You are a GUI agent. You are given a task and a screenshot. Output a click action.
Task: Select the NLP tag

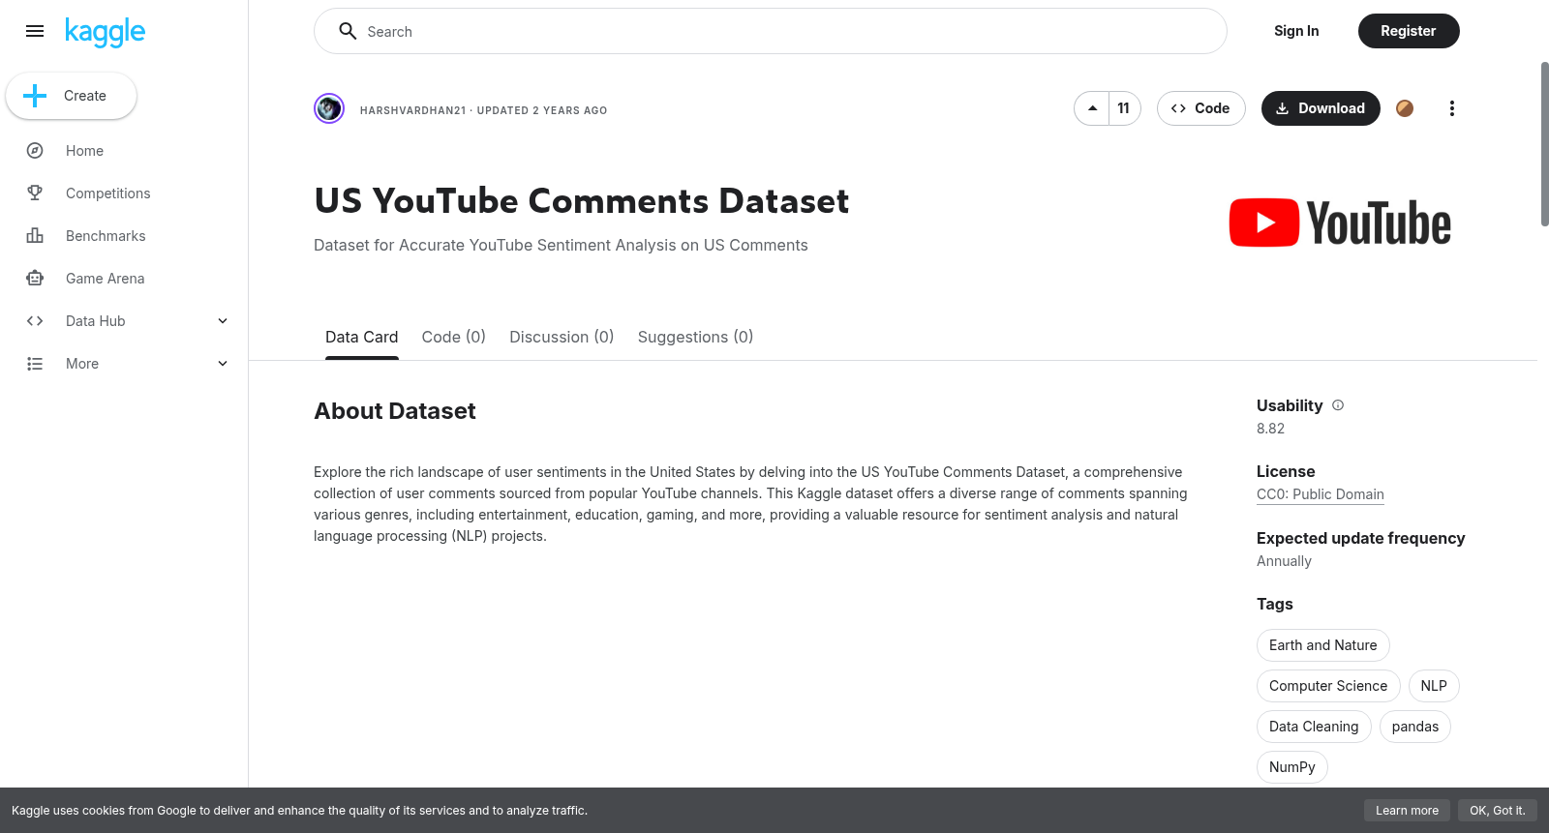[x=1434, y=686]
